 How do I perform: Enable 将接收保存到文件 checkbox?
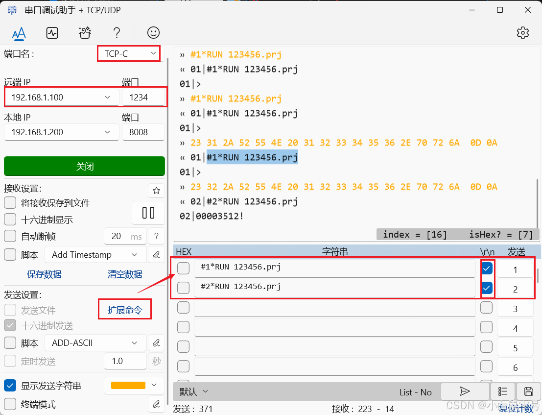click(x=10, y=203)
